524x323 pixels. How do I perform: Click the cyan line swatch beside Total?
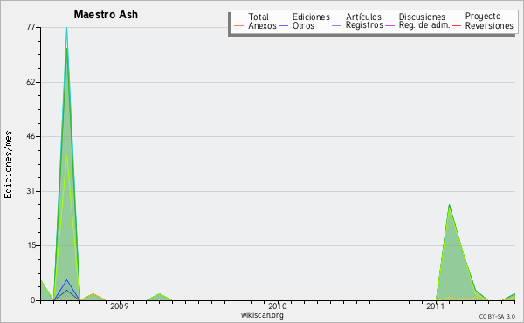point(239,17)
